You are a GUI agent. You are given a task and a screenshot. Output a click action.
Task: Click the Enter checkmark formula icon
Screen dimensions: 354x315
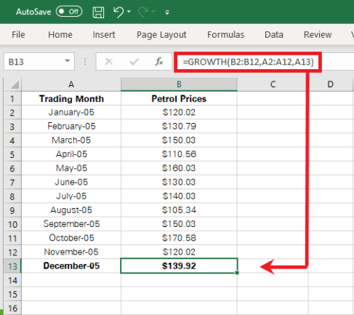(x=134, y=62)
